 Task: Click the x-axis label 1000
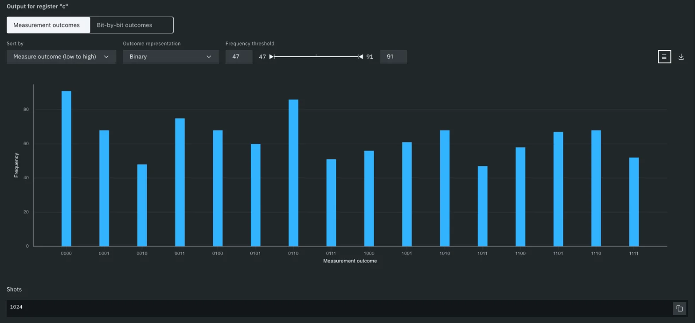pos(369,254)
